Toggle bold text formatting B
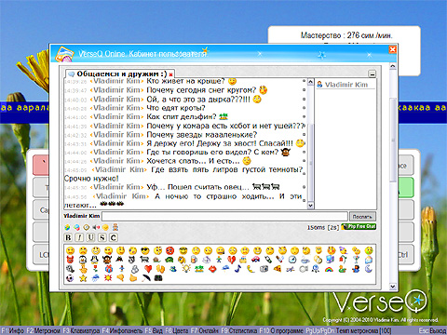 point(68,237)
